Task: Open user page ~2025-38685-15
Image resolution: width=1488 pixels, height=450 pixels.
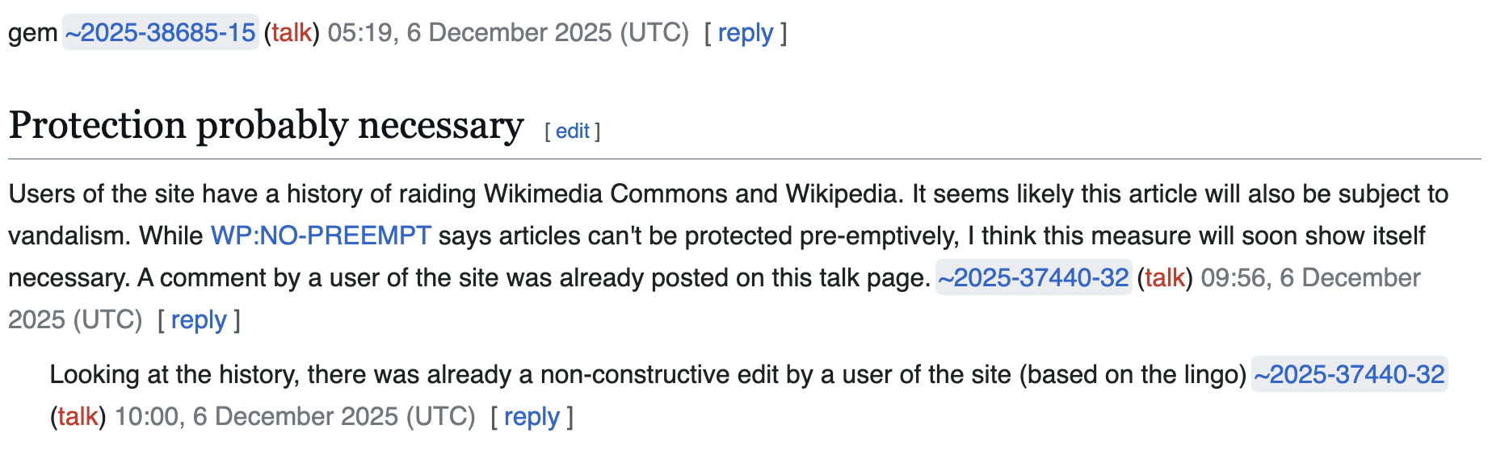Action: coord(160,33)
